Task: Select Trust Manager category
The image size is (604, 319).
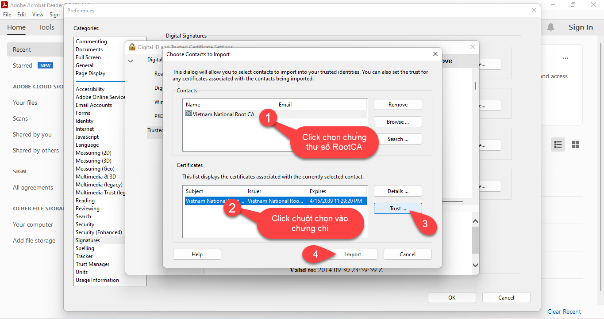Action: click(x=92, y=264)
